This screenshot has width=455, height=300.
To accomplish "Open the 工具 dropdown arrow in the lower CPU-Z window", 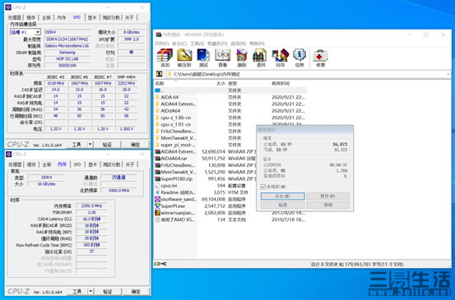I will (x=91, y=291).
